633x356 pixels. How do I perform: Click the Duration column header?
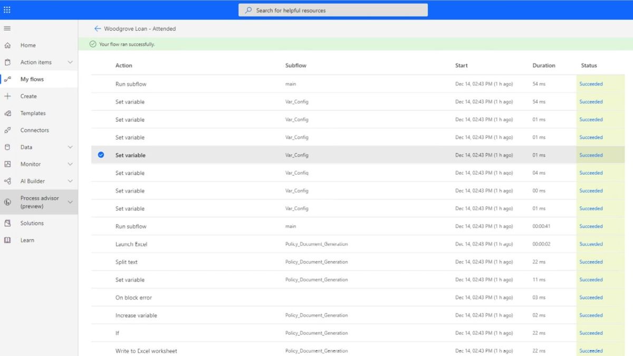(544, 65)
